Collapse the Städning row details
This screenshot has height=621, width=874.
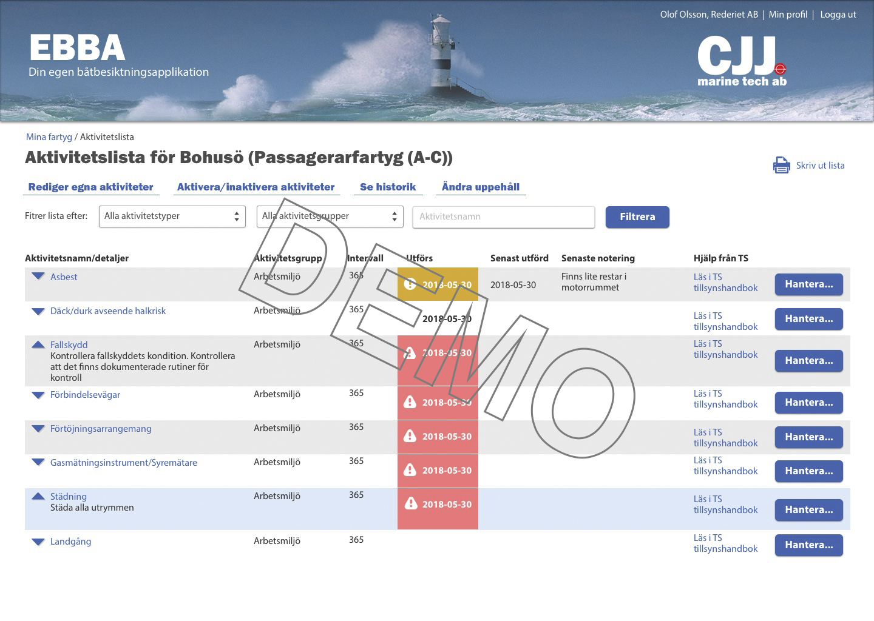(x=38, y=496)
